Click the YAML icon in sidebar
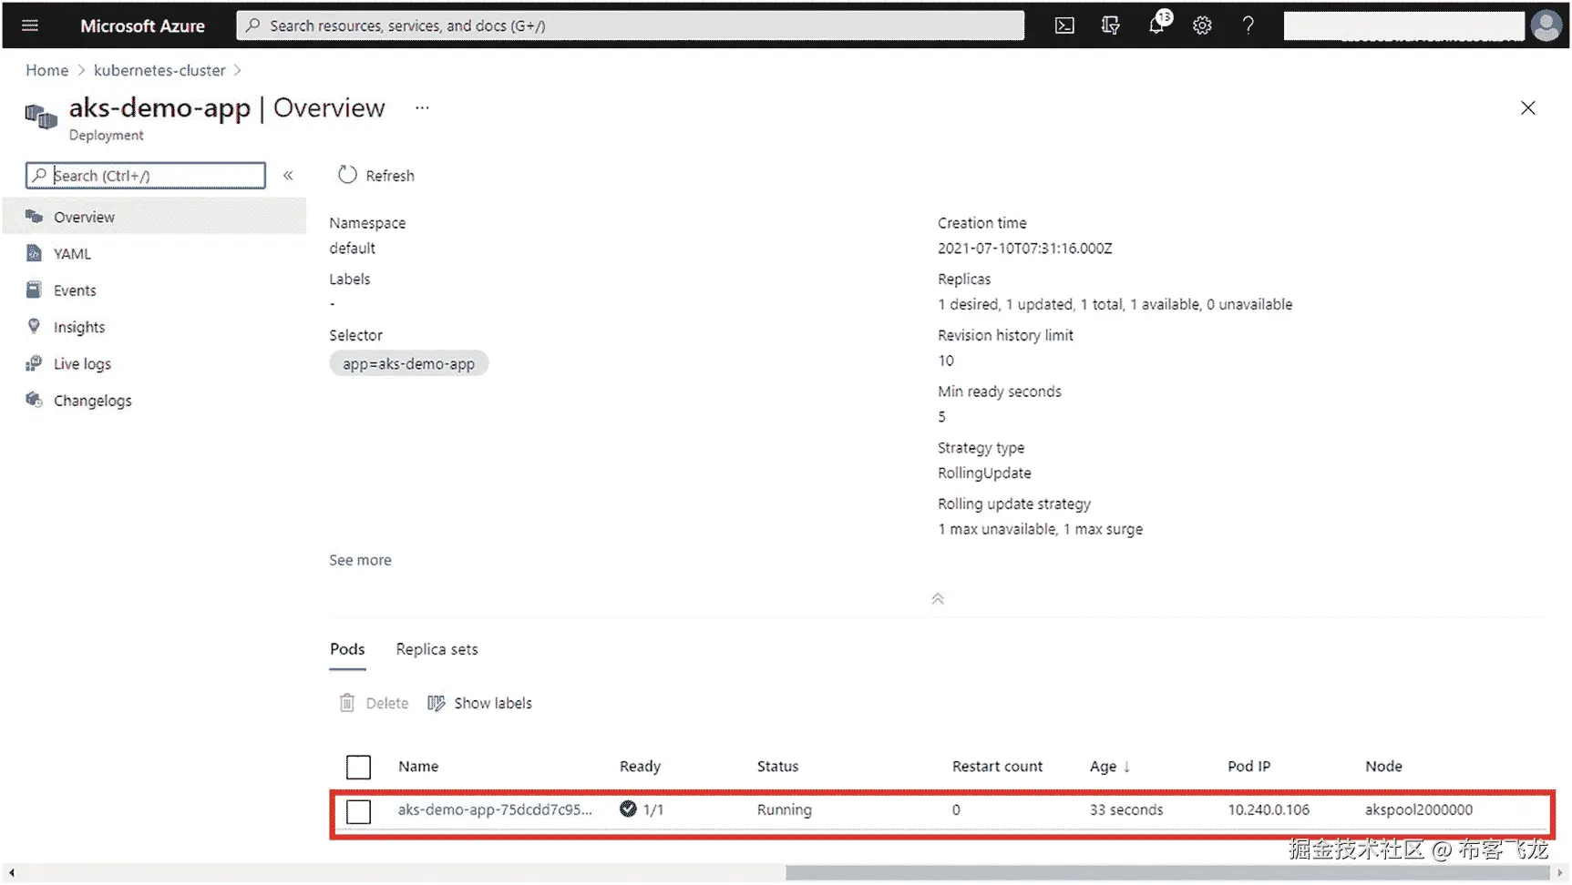 pyautogui.click(x=35, y=253)
